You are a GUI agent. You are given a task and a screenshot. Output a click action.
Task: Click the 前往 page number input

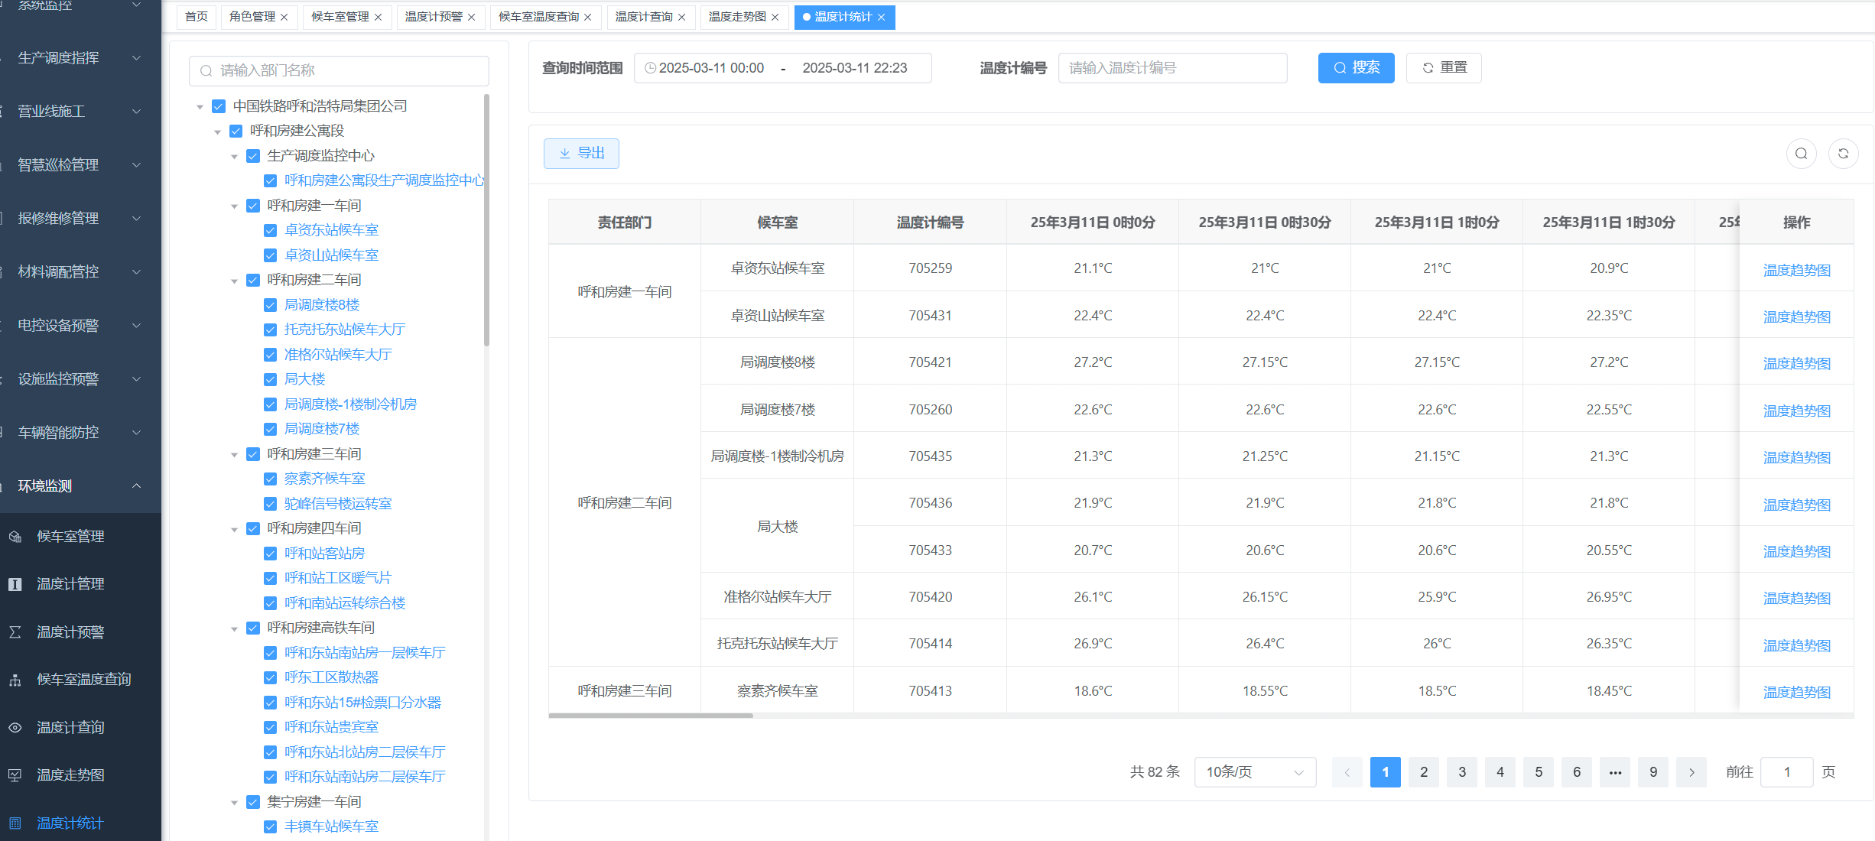pos(1786,772)
